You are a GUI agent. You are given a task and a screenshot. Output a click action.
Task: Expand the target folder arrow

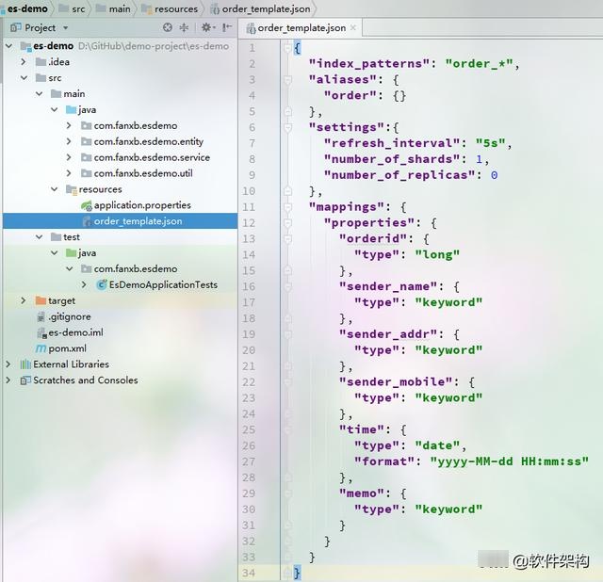tap(24, 300)
